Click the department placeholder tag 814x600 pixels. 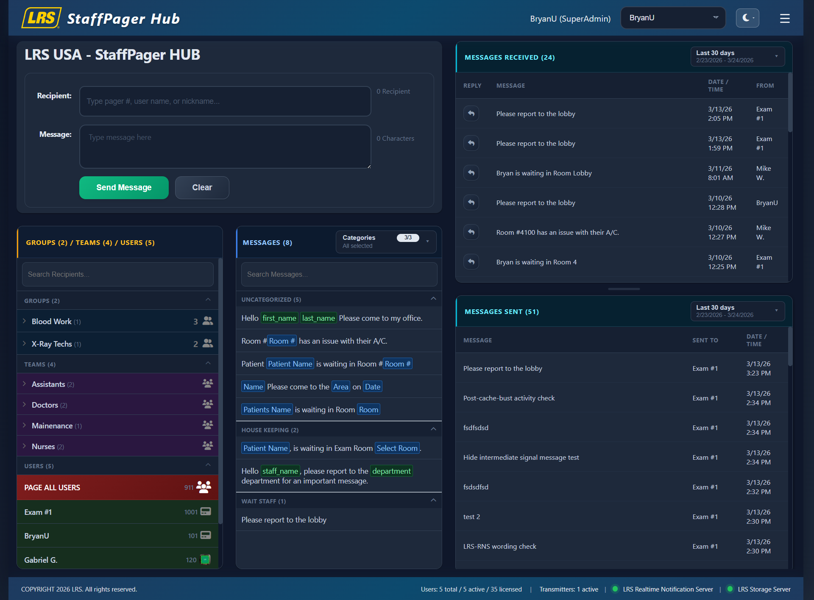point(391,471)
